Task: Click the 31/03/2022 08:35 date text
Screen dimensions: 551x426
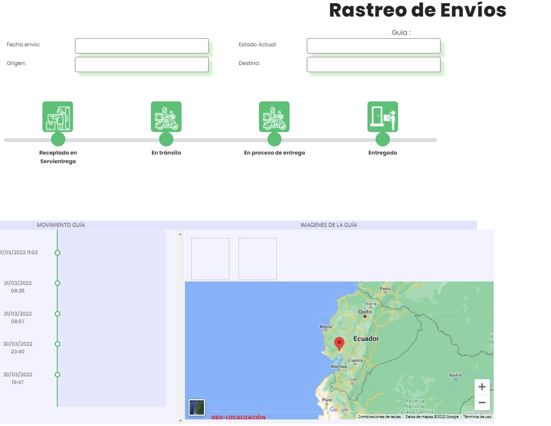Action: (x=18, y=287)
